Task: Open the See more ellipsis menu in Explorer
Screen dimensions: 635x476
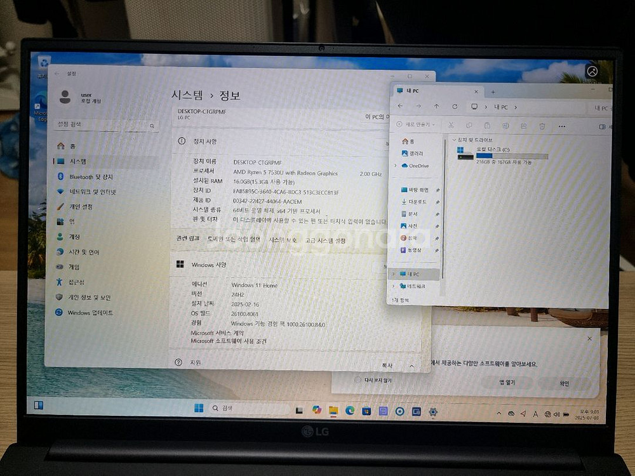Action: pos(562,127)
